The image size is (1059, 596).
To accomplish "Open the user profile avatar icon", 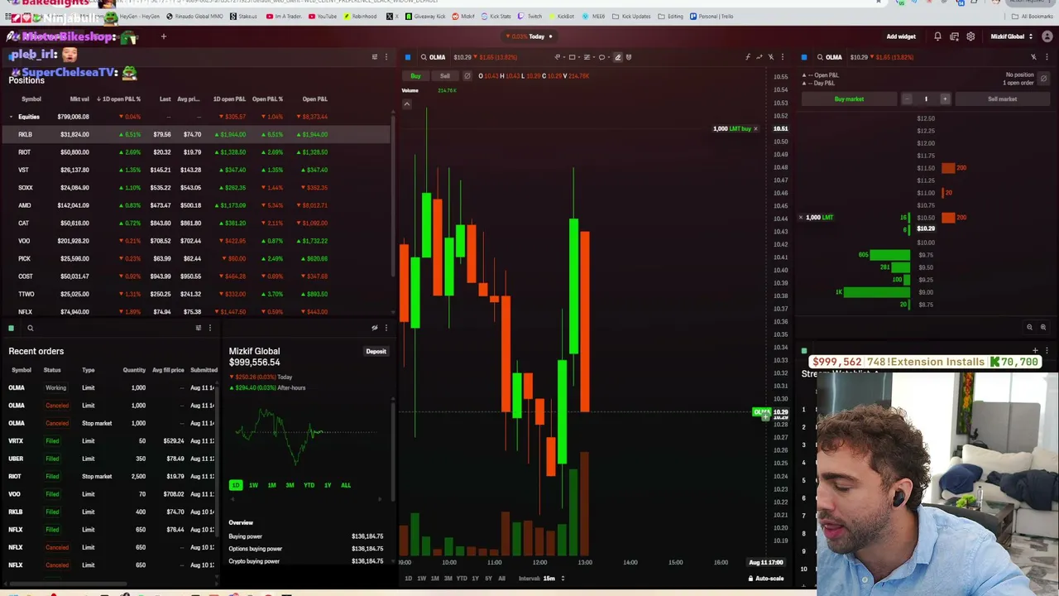I will 1047,36.
